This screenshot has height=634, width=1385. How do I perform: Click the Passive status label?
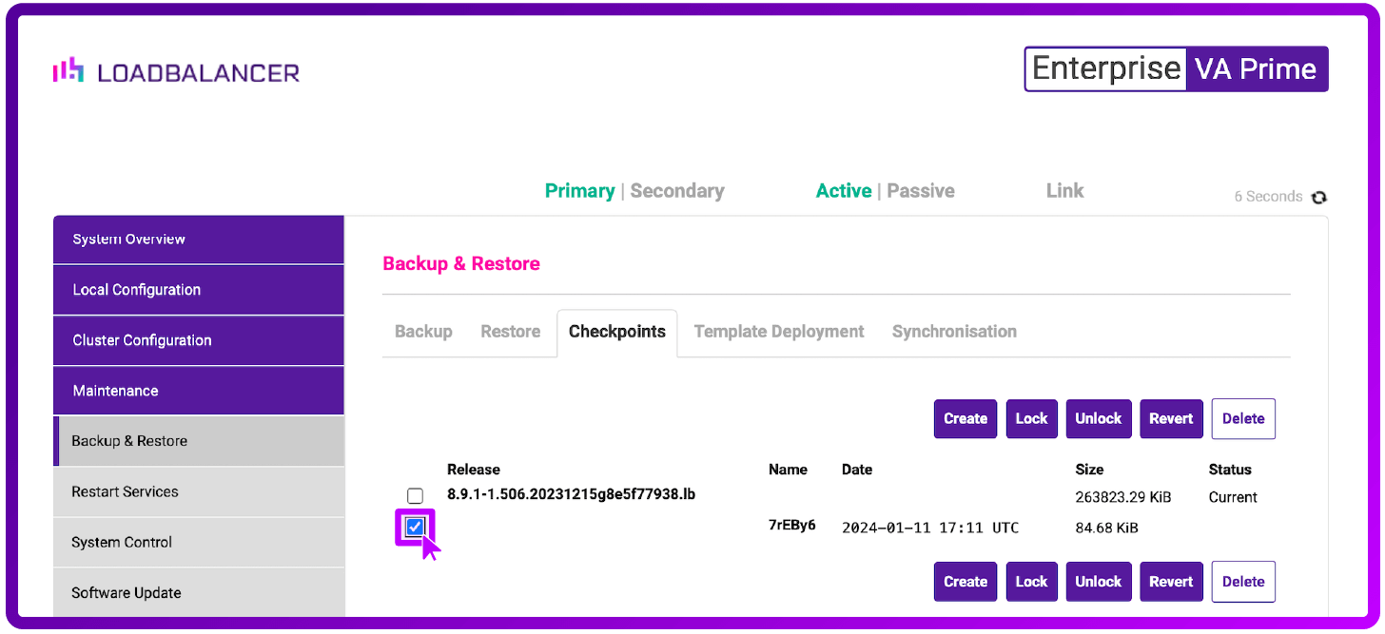(921, 191)
